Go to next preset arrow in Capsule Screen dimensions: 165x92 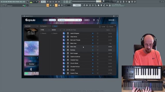tap(81, 20)
